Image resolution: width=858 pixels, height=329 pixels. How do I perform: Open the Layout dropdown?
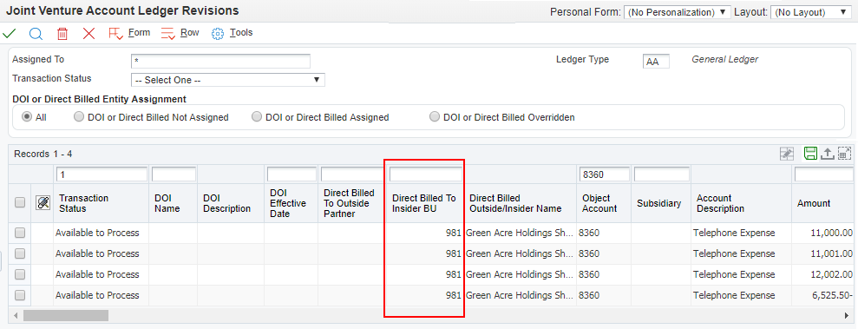click(810, 12)
